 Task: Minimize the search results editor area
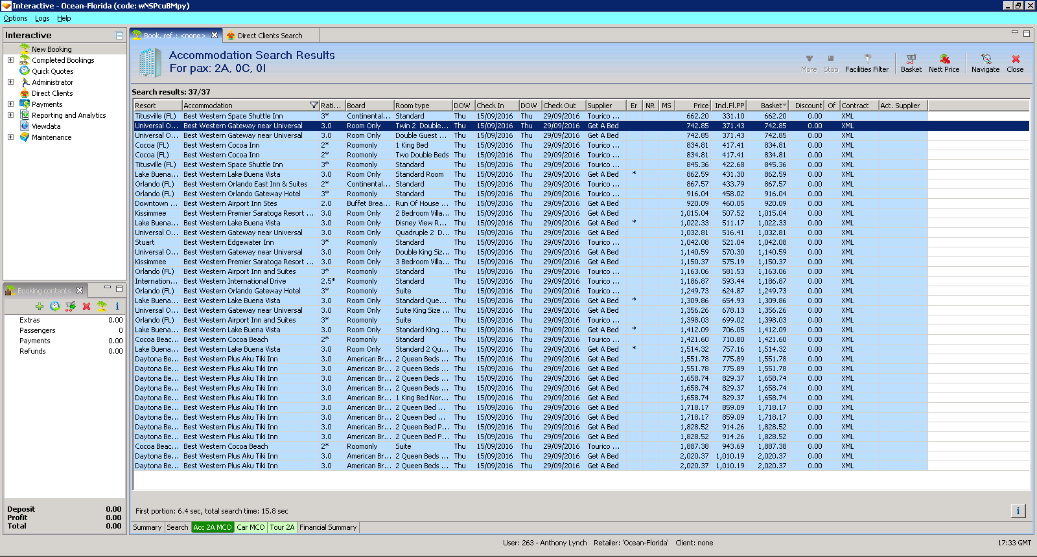(x=1015, y=32)
